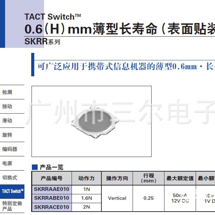Click product number SKRRABE010

coord(52,198)
